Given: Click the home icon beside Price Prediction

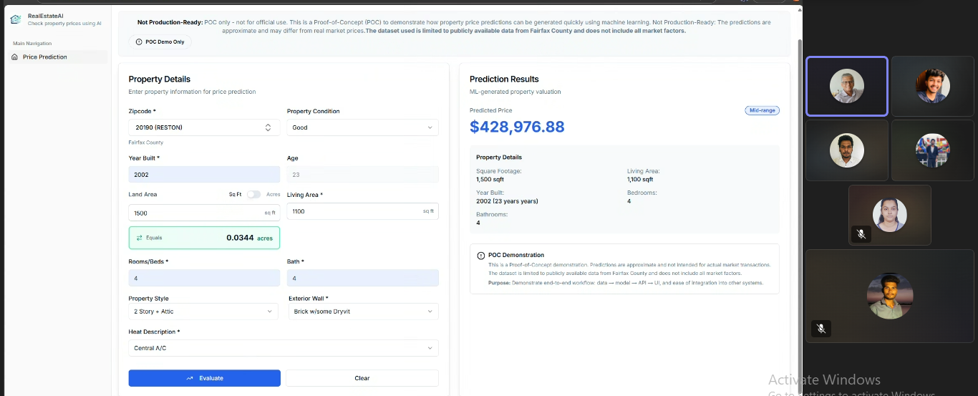Looking at the screenshot, I should coord(15,57).
